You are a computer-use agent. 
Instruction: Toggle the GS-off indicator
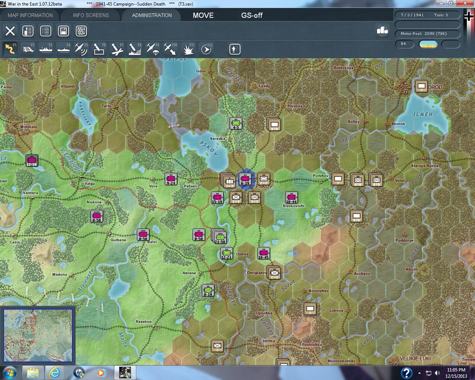[252, 15]
